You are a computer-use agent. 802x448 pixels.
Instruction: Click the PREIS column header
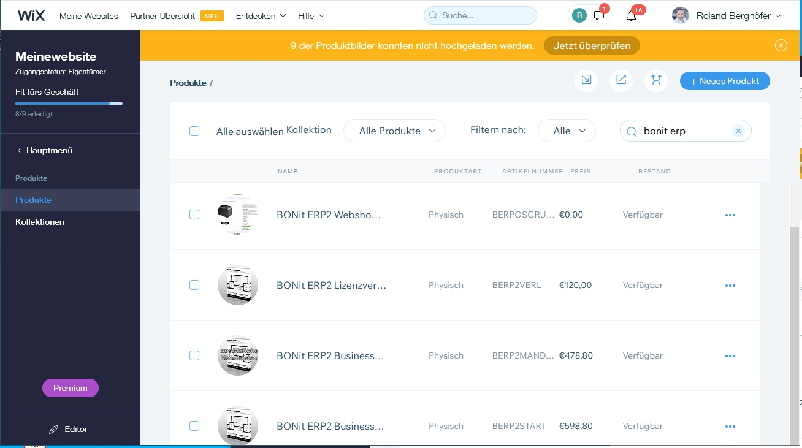(x=581, y=172)
